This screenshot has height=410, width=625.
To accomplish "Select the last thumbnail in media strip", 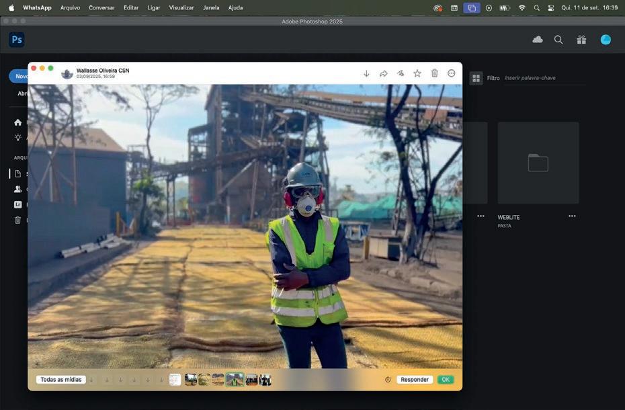I will pos(265,380).
